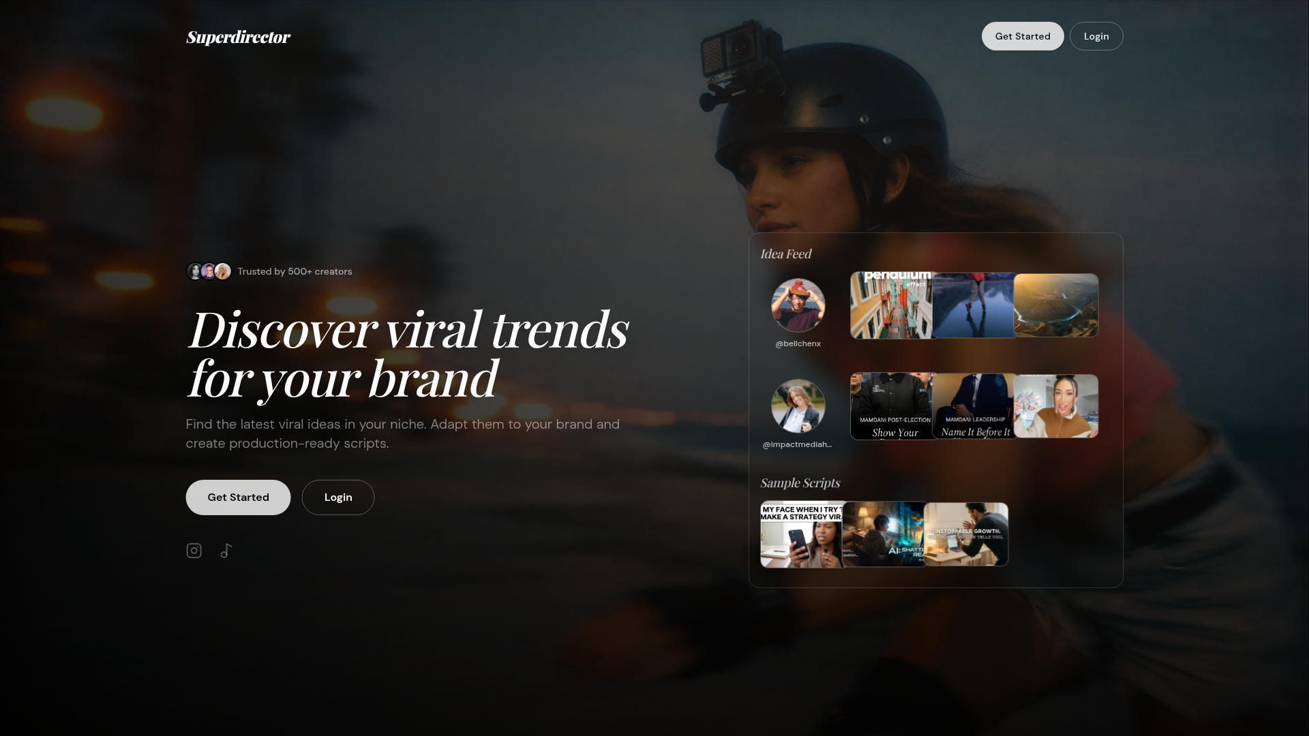The width and height of the screenshot is (1309, 736).
Task: Select the Mamdani Leadership Name It thumbnail
Action: (973, 406)
